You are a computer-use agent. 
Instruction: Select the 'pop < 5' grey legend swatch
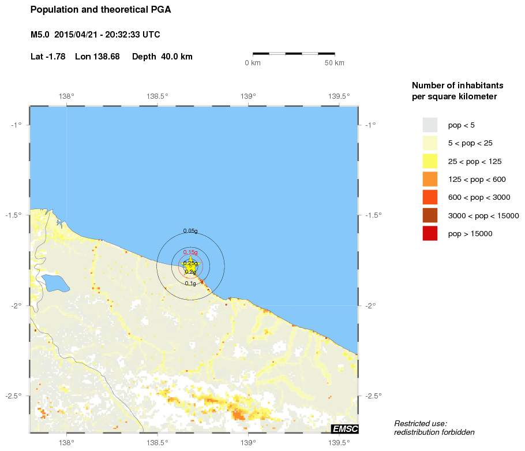[430, 125]
